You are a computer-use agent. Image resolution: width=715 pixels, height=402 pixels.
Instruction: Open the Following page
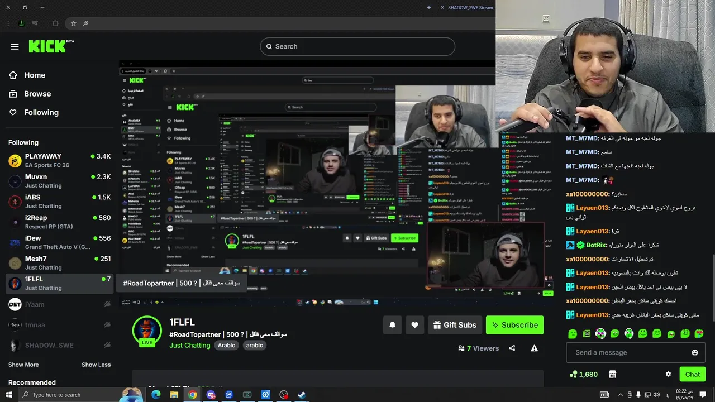[41, 112]
